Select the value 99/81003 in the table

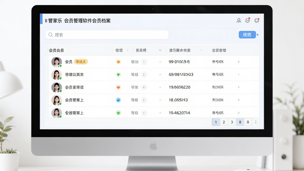click(x=179, y=62)
